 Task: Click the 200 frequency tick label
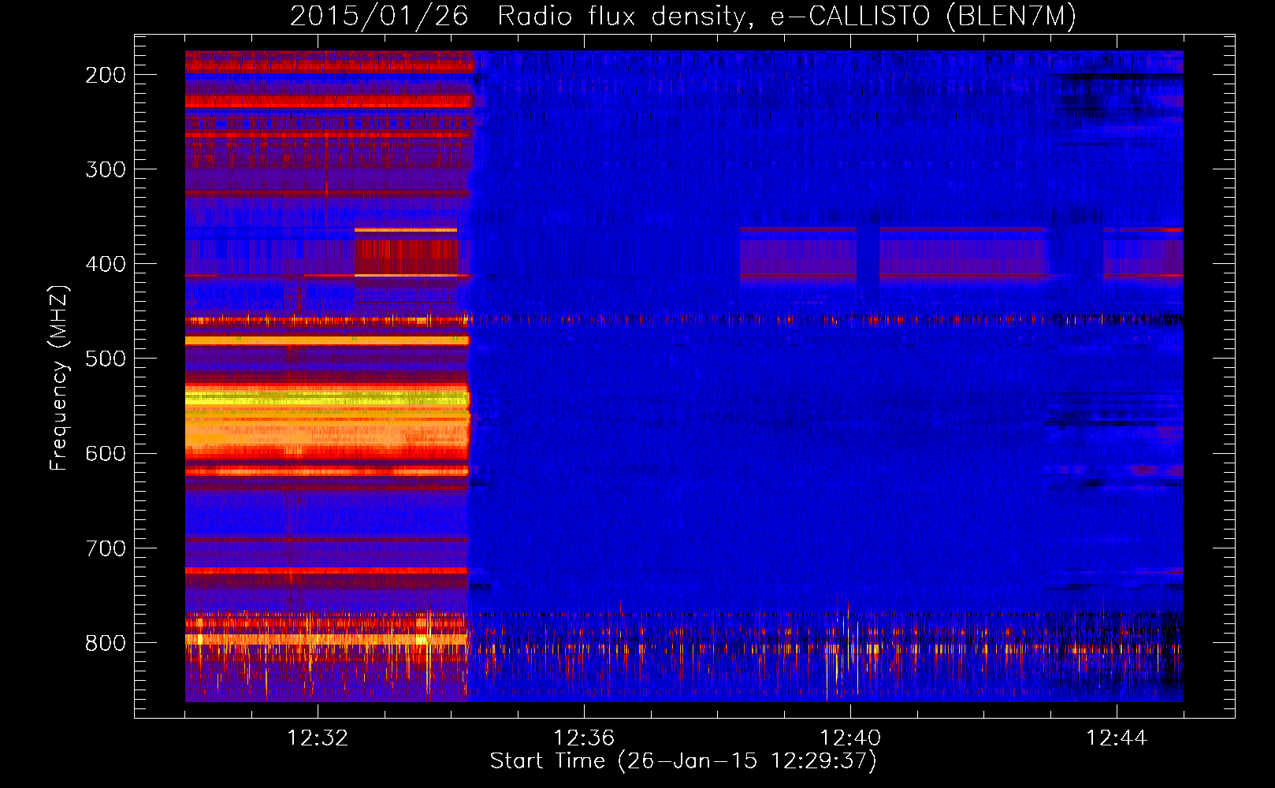(x=106, y=75)
